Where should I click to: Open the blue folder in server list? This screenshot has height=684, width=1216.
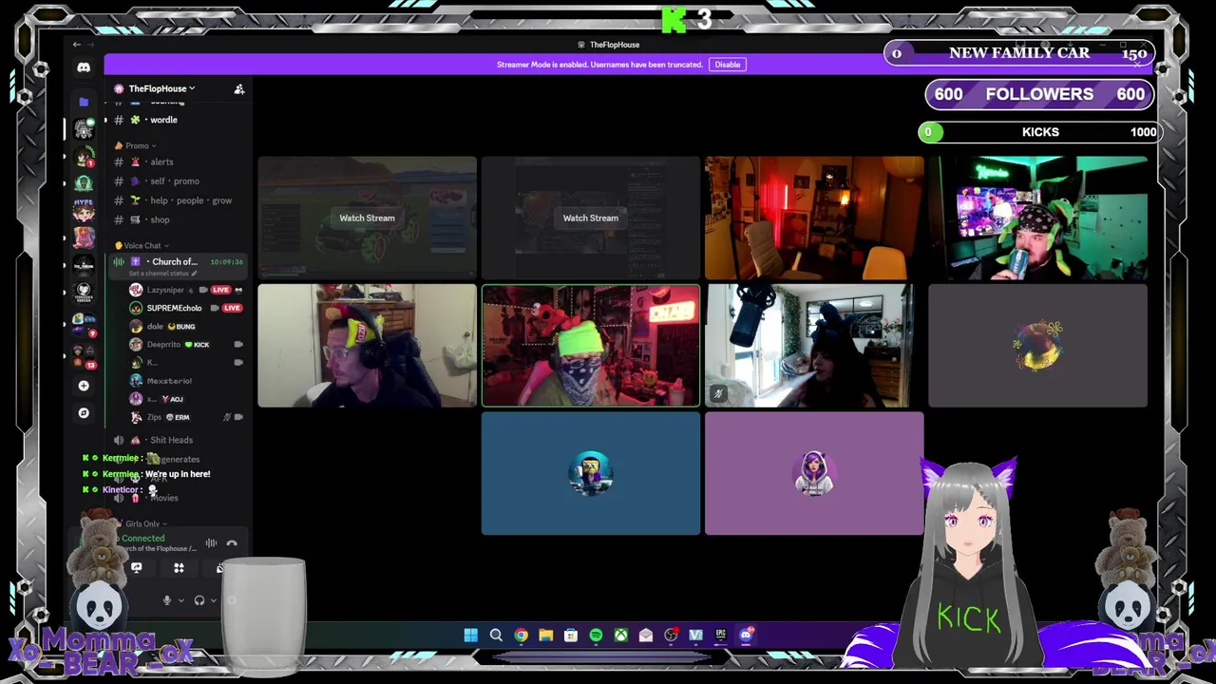coord(84,102)
